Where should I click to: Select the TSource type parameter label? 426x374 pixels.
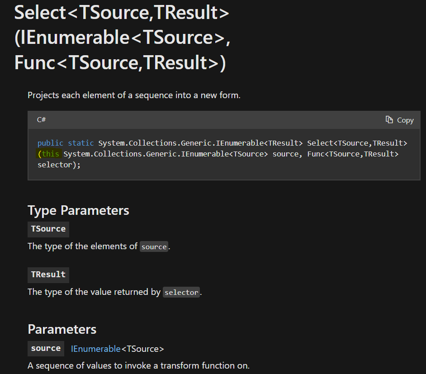[x=48, y=229]
